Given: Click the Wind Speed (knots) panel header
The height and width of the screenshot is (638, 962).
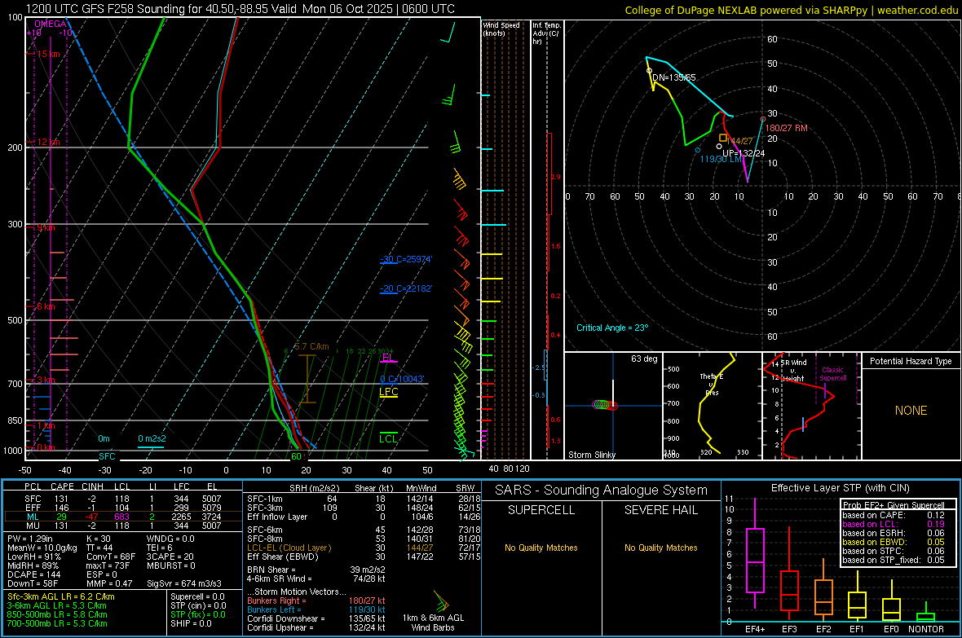Looking at the screenshot, I should click(501, 29).
